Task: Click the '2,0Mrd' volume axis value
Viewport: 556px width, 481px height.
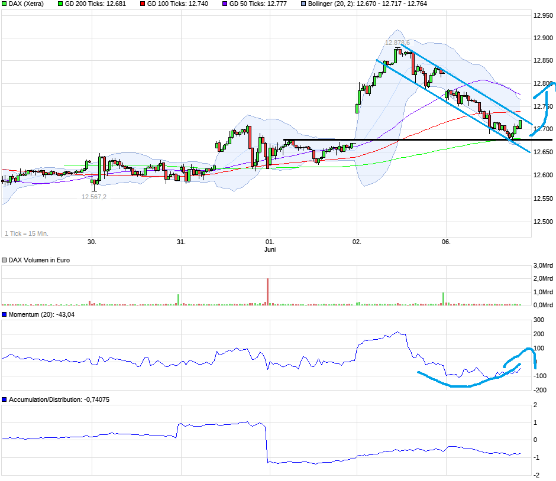Action: (543, 278)
